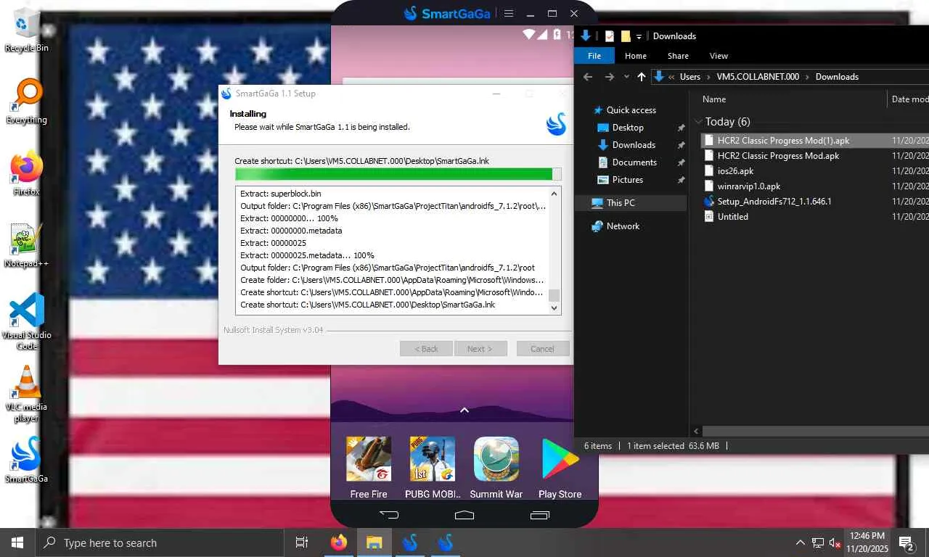Switch to the Home ribbon tab
929x557 pixels.
(636, 56)
